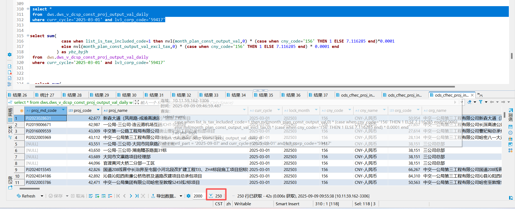Screen dimensions: 515x209
Task: Show hidden tabs list chevron
Action: point(480,95)
